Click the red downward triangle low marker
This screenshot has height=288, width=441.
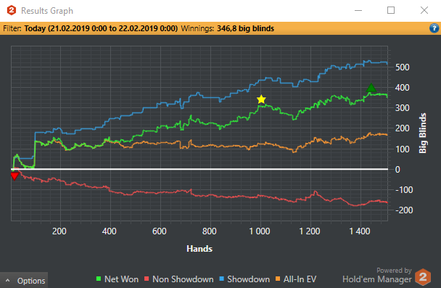15,176
